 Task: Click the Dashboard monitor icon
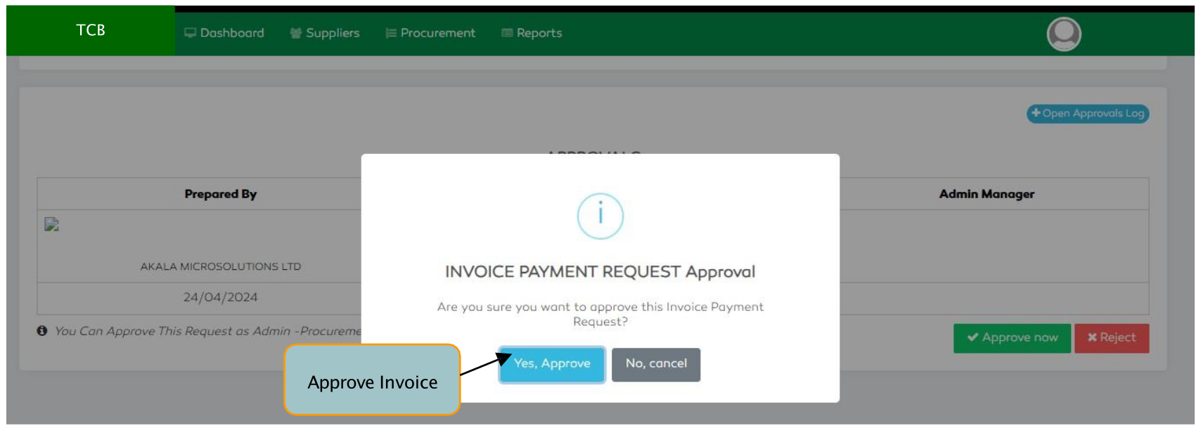190,33
